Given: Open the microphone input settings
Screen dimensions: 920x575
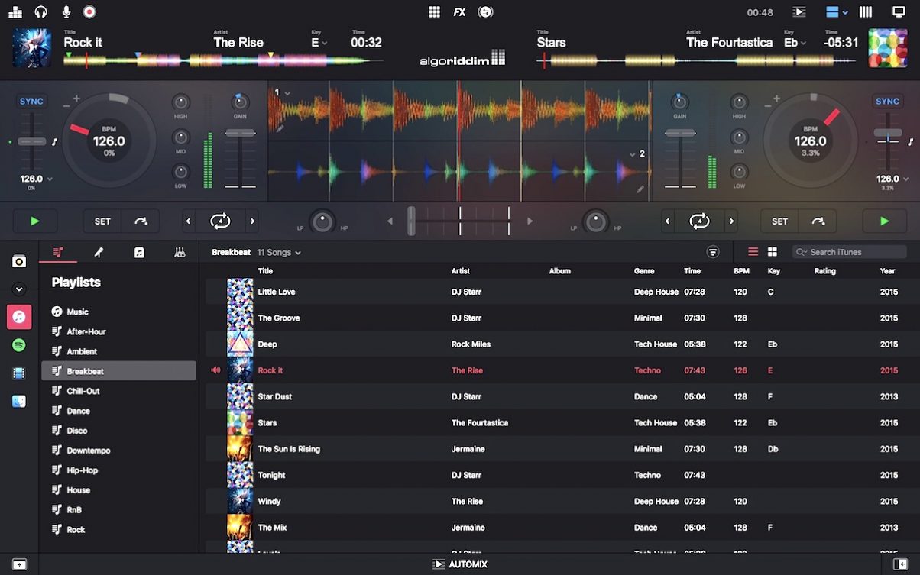Looking at the screenshot, I should coord(67,11).
